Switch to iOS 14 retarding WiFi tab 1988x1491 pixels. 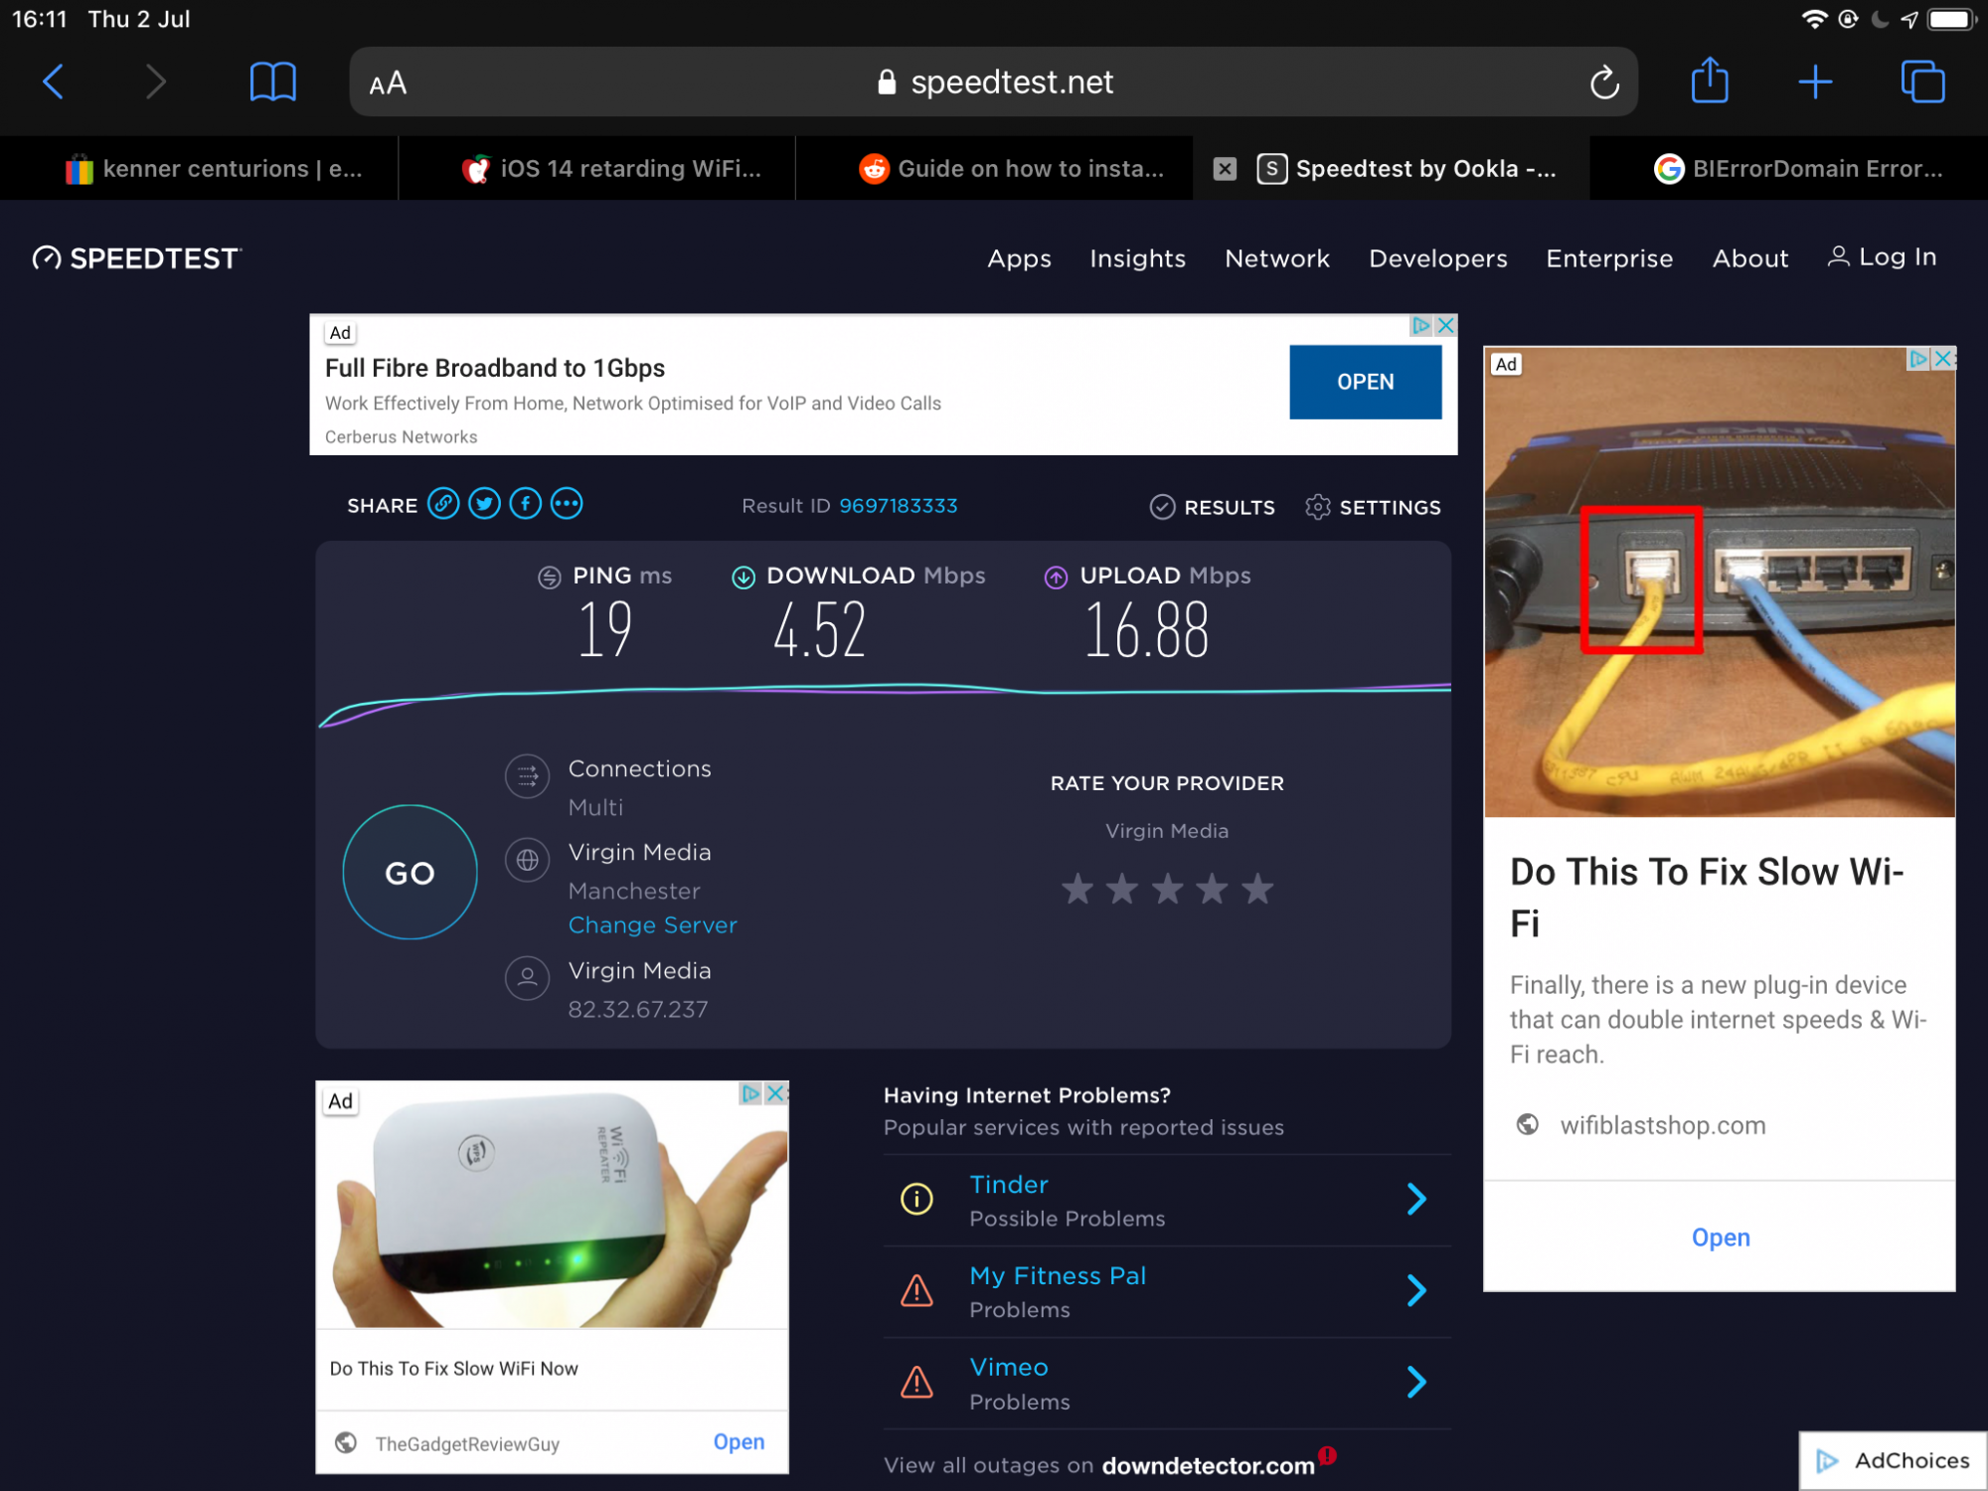click(x=612, y=169)
